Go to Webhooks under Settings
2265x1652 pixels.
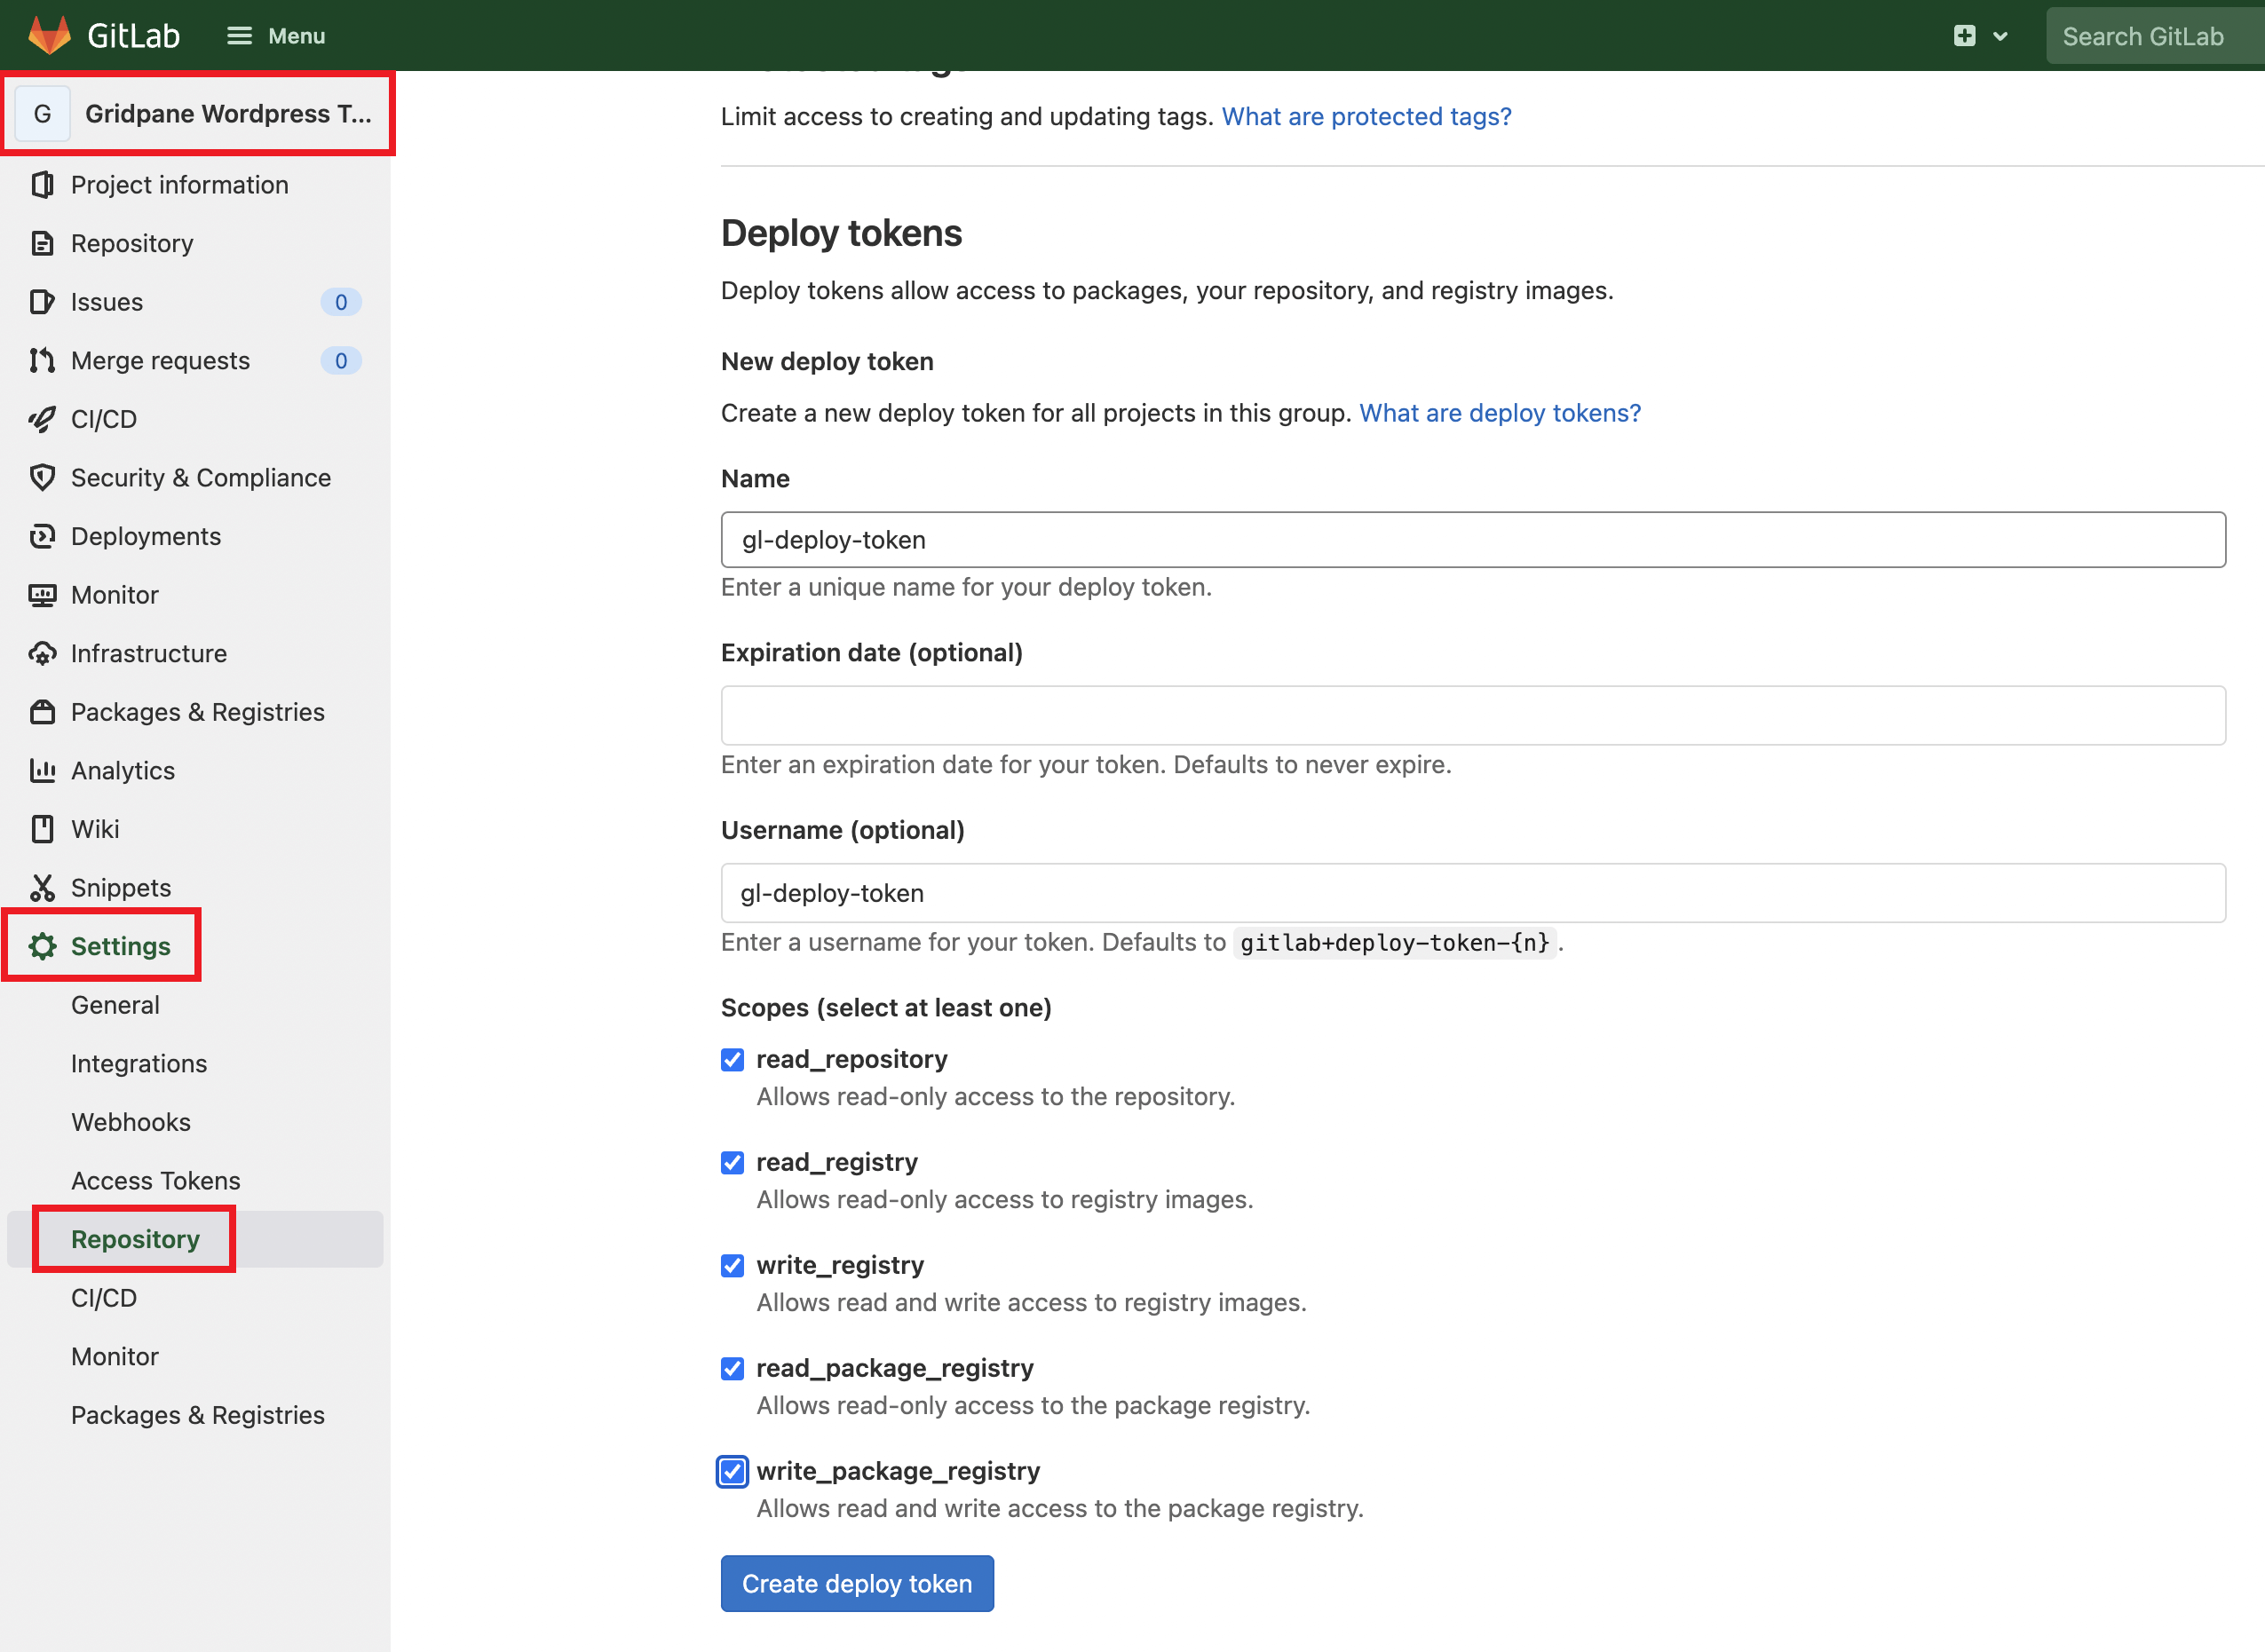click(x=131, y=1122)
